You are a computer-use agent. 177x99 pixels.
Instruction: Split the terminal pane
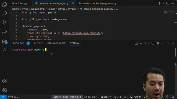click(153, 43)
